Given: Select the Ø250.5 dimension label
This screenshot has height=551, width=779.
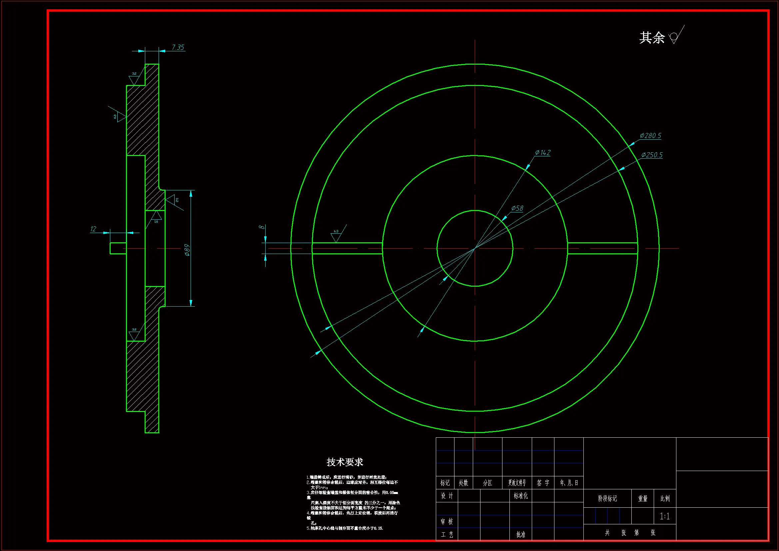Looking at the screenshot, I should (651, 155).
